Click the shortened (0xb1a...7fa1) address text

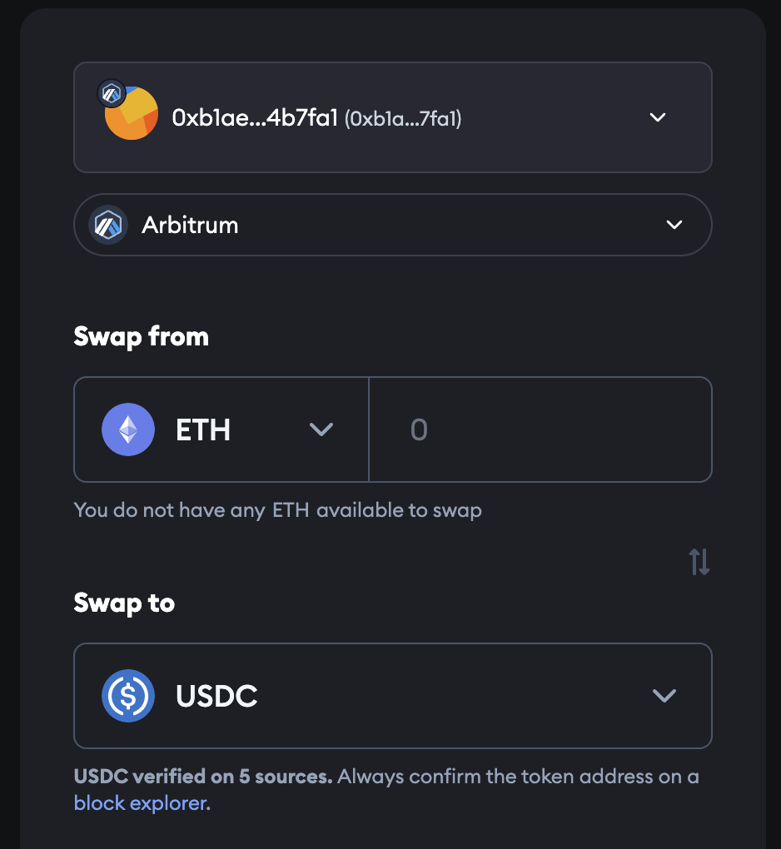403,119
